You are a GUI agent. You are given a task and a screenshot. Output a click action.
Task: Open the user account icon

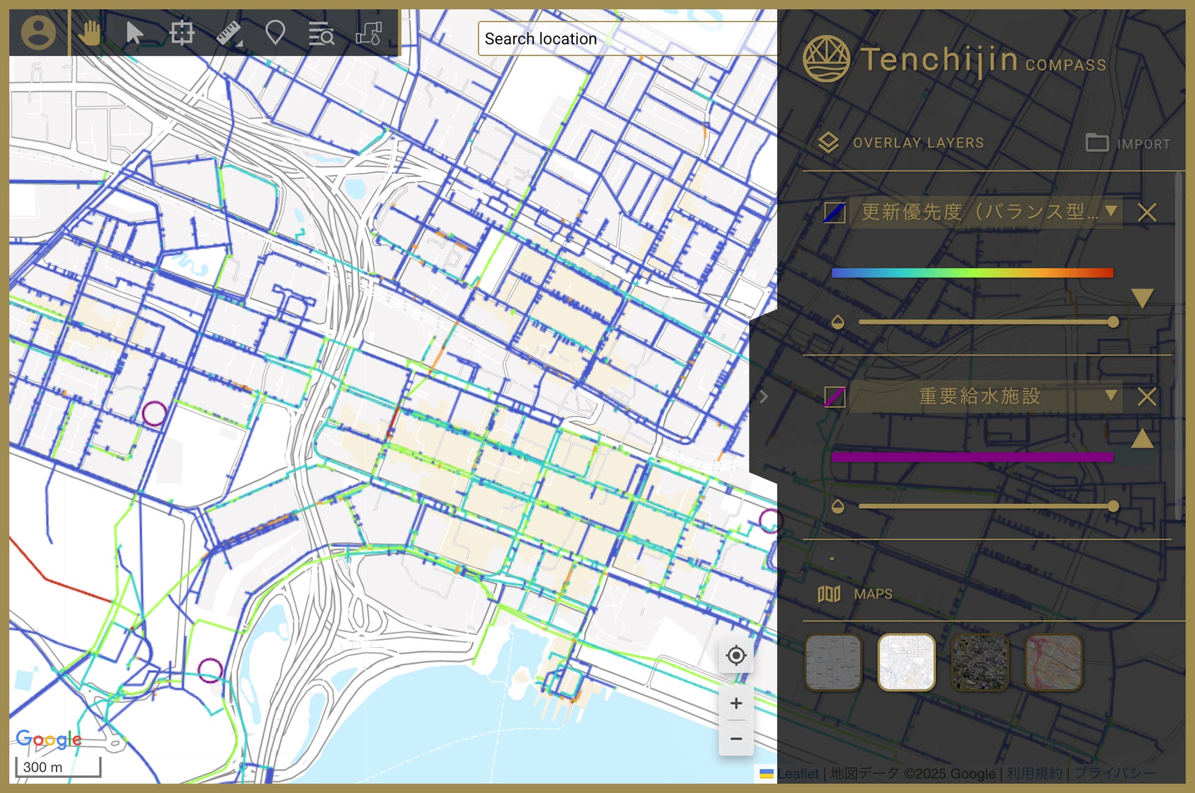[38, 32]
